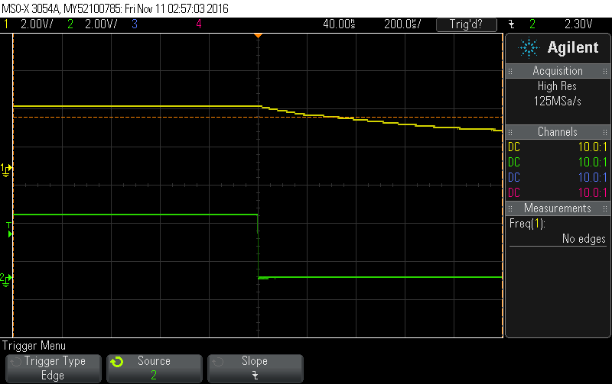
Task: Click the falling edge symbol in Slope softkey
Action: [x=255, y=376]
